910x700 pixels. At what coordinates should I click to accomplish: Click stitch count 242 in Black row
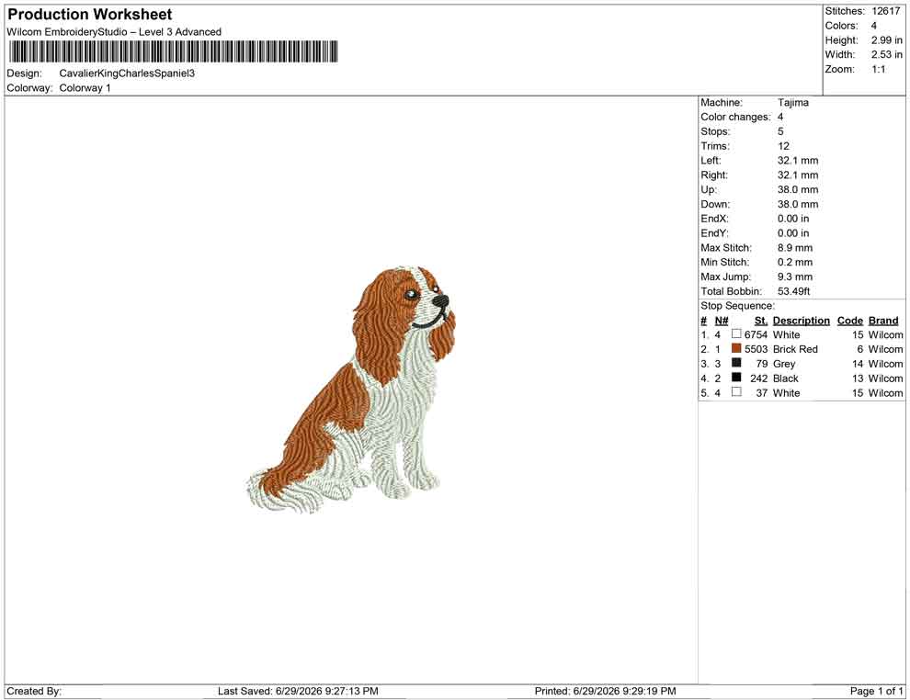click(759, 378)
